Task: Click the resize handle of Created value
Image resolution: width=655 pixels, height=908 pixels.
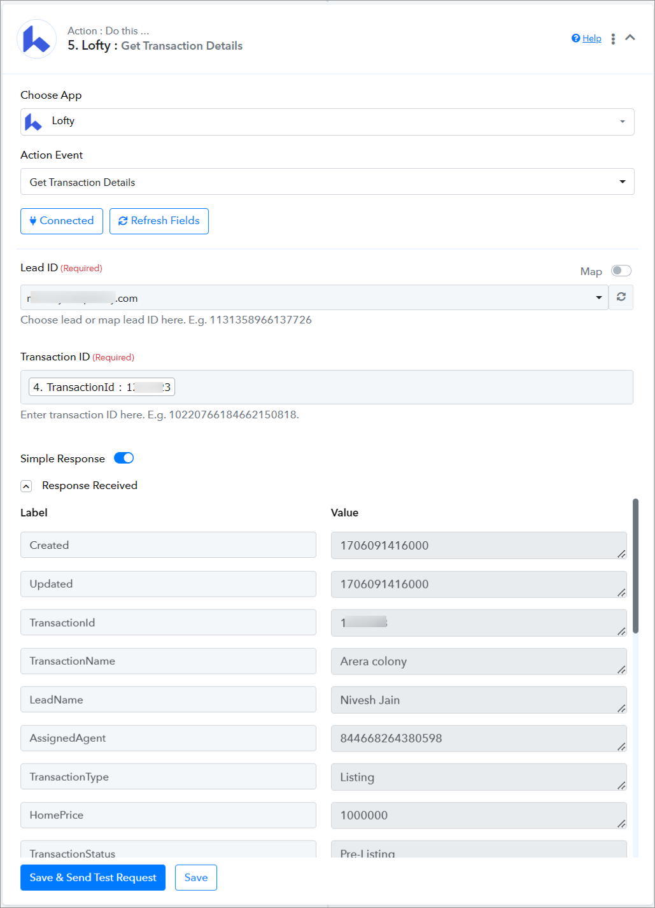Action: tap(621, 554)
